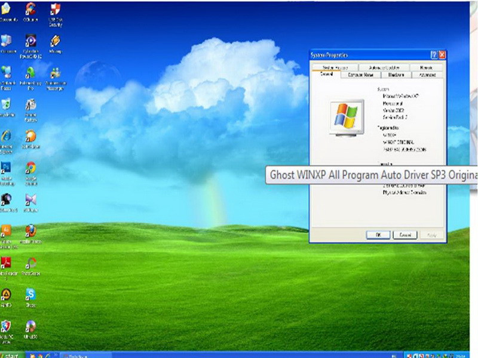Close the System Properties window
Viewport: 478px width, 358px height.
(442, 55)
